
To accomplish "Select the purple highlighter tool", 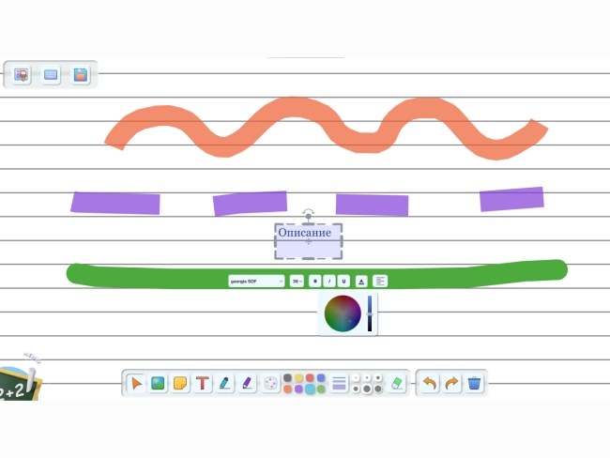I will (247, 384).
